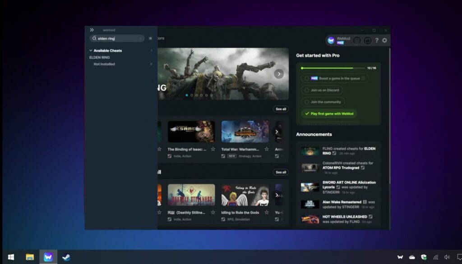Click 'See all' above The Binding of Isaac row
The height and width of the screenshot is (264, 462).
[281, 109]
